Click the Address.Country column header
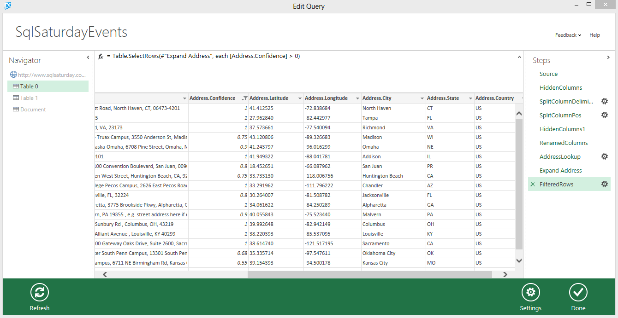The width and height of the screenshot is (618, 318). pyautogui.click(x=494, y=98)
